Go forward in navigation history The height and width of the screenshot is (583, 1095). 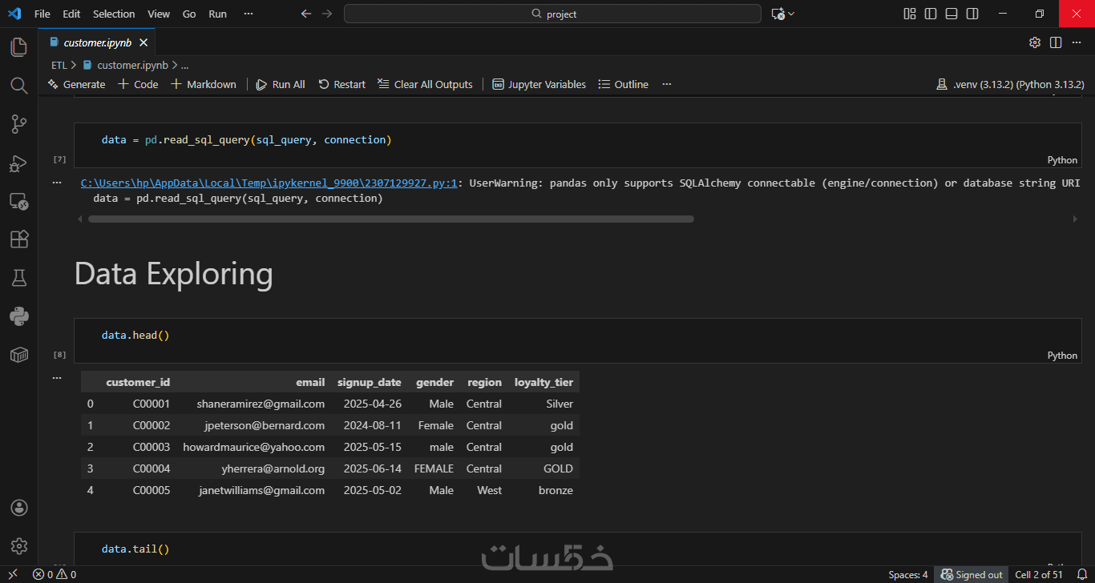(x=326, y=14)
